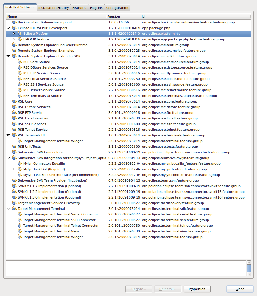Viewport: 257px width, 296px height.
Task: Select SVNKit 1.2.2 Implementation (Optional) row
Action: tap(128, 192)
